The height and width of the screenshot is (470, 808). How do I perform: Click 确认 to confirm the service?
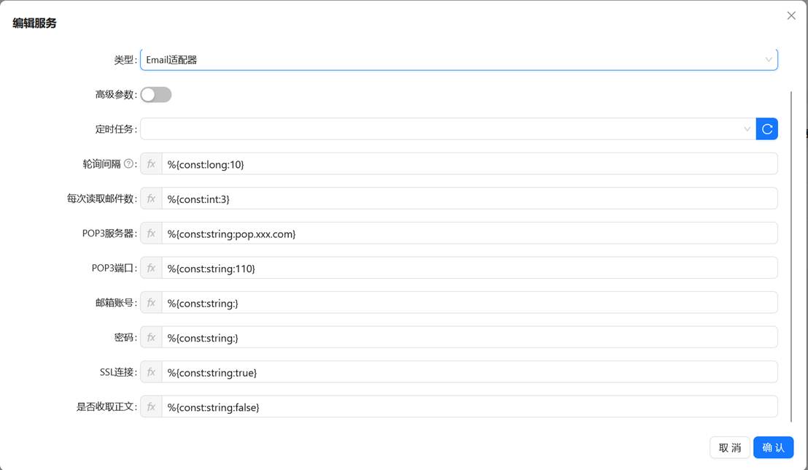773,447
